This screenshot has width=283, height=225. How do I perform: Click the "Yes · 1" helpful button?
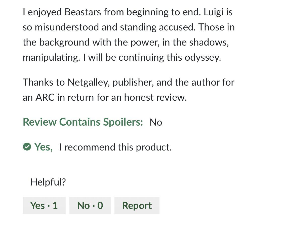44,205
